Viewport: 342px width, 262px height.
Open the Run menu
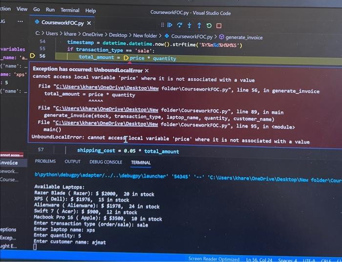[50, 10]
